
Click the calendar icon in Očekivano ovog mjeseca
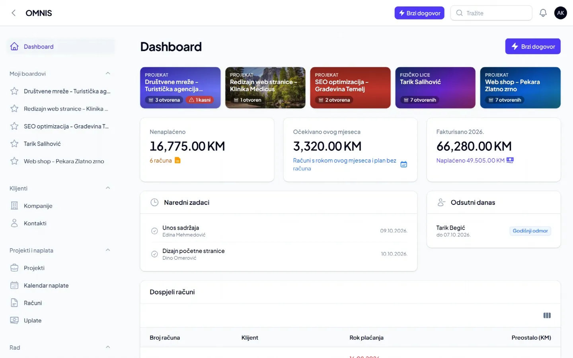[403, 164]
